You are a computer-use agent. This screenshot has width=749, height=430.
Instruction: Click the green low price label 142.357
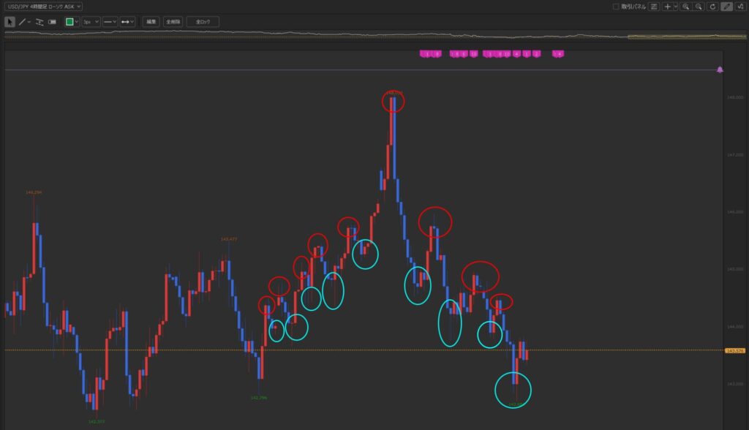click(97, 421)
